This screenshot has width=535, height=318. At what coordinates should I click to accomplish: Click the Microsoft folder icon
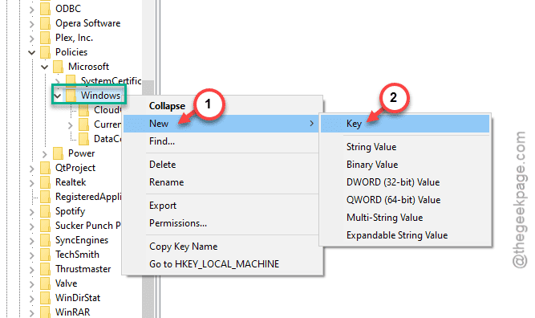[58, 67]
